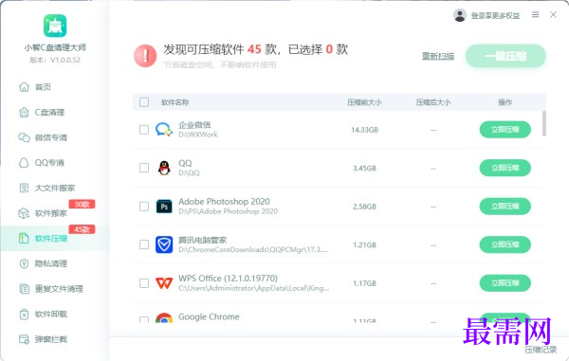The image size is (569, 361).
Task: Click the 软件压缩 sidebar icon
Action: click(24, 238)
